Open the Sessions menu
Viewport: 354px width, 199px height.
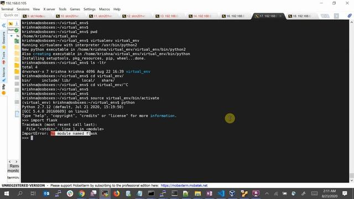[23, 9]
